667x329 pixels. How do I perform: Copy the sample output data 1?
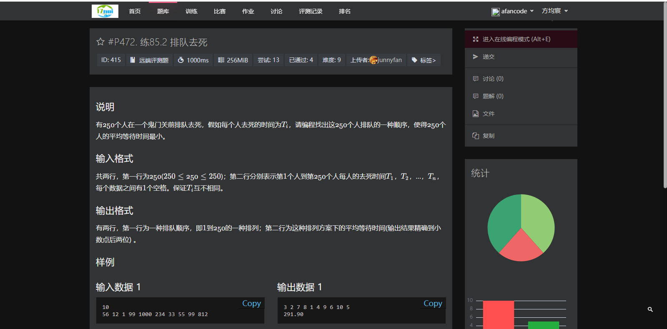[x=433, y=303]
